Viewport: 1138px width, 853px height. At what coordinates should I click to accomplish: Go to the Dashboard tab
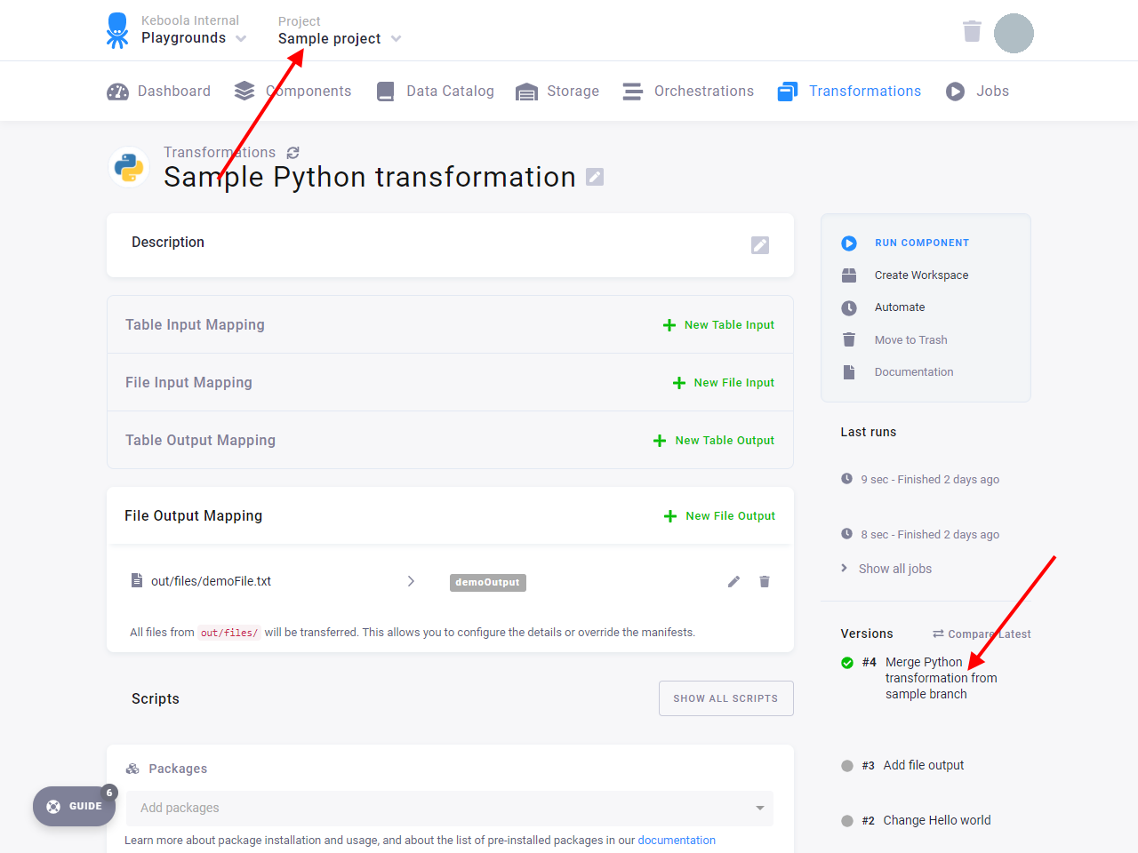(x=159, y=92)
